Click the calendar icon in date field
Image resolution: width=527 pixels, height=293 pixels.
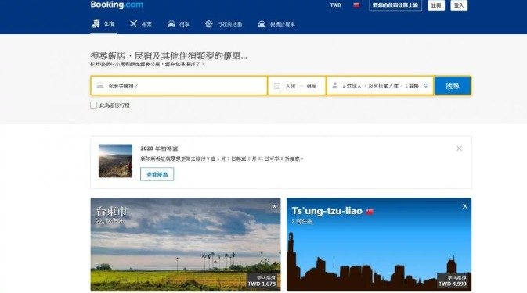point(277,86)
